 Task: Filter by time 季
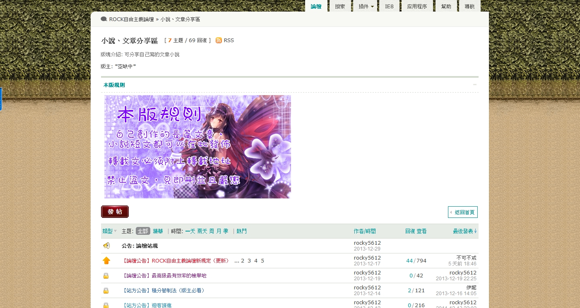pos(226,231)
